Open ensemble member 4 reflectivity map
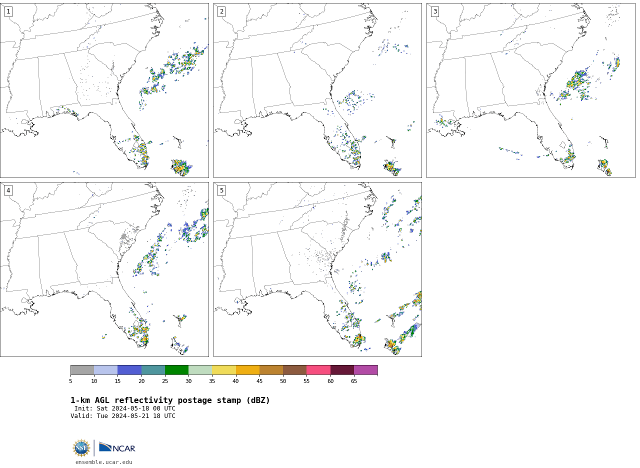Viewport: 640px width, 468px height. point(104,269)
